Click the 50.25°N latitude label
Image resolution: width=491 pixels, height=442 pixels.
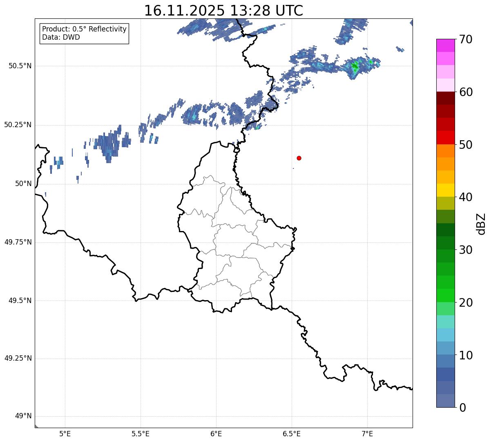[x=18, y=125]
